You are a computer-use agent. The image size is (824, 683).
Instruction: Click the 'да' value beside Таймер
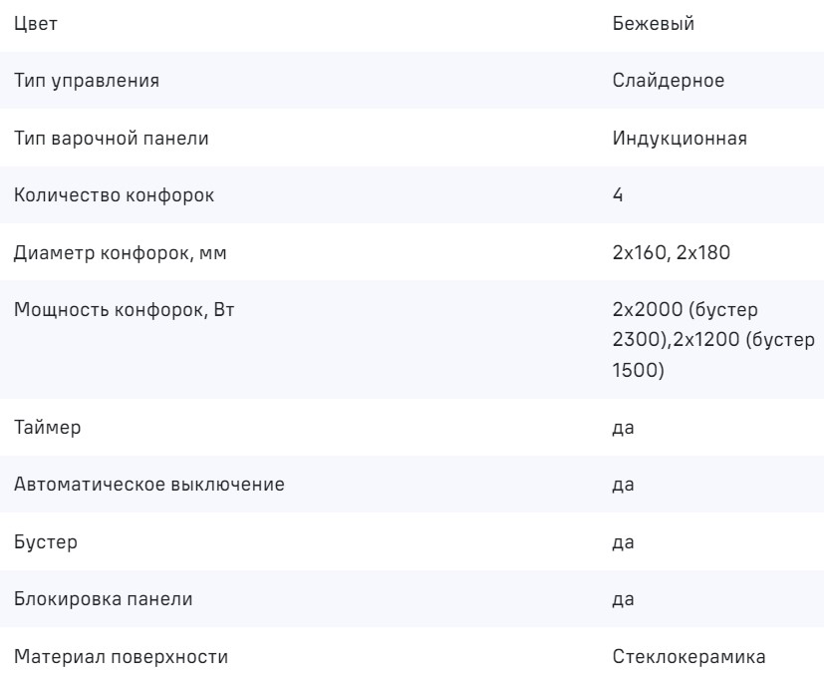coord(625,429)
